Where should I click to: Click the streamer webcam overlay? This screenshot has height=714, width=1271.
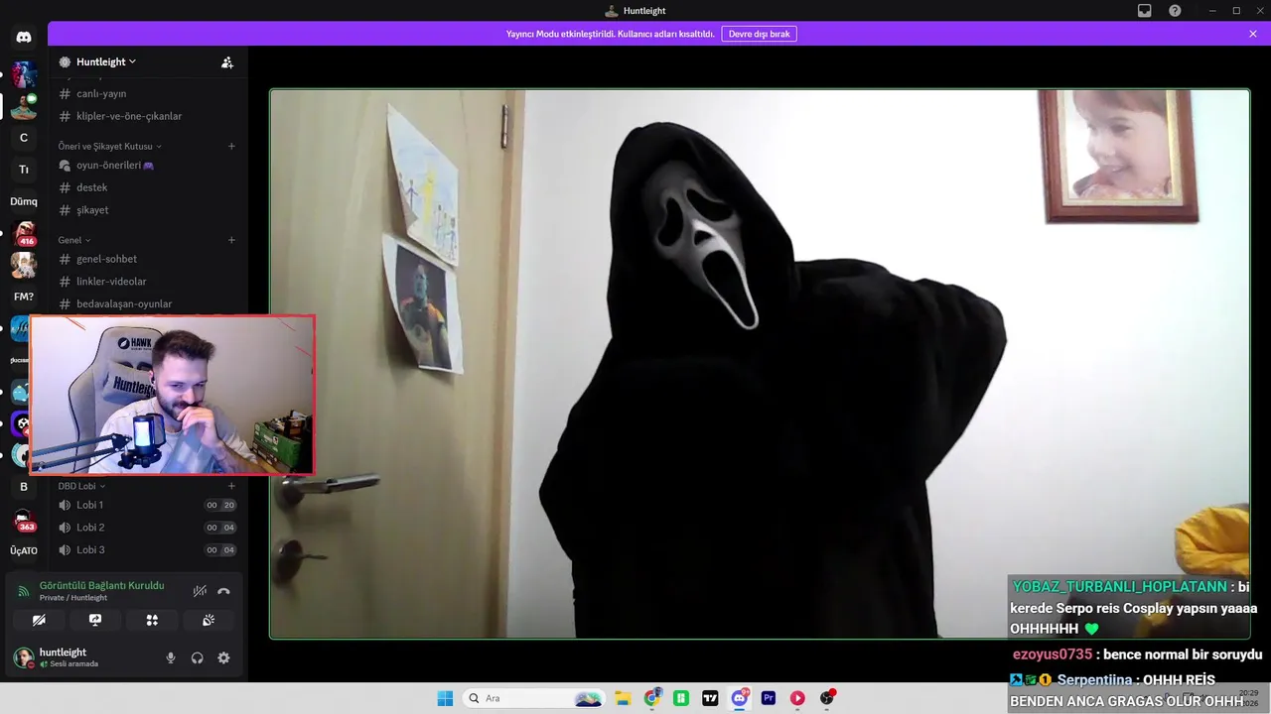pyautogui.click(x=172, y=395)
